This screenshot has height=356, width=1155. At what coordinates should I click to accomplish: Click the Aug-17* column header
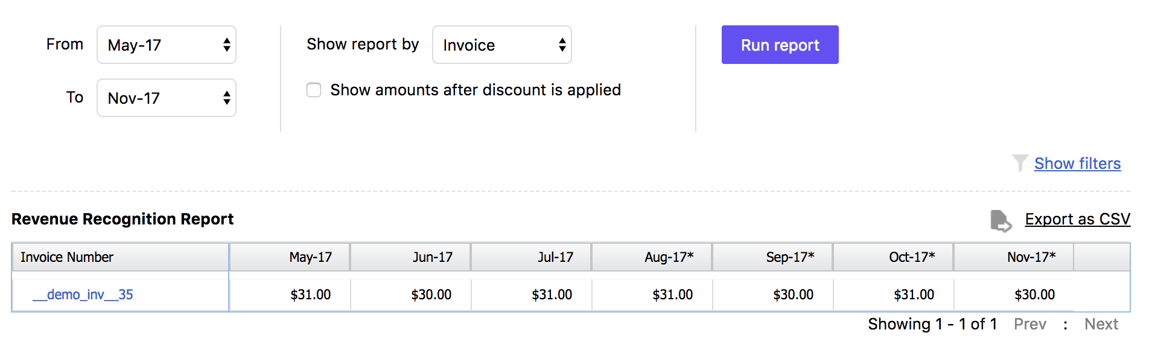(x=669, y=257)
